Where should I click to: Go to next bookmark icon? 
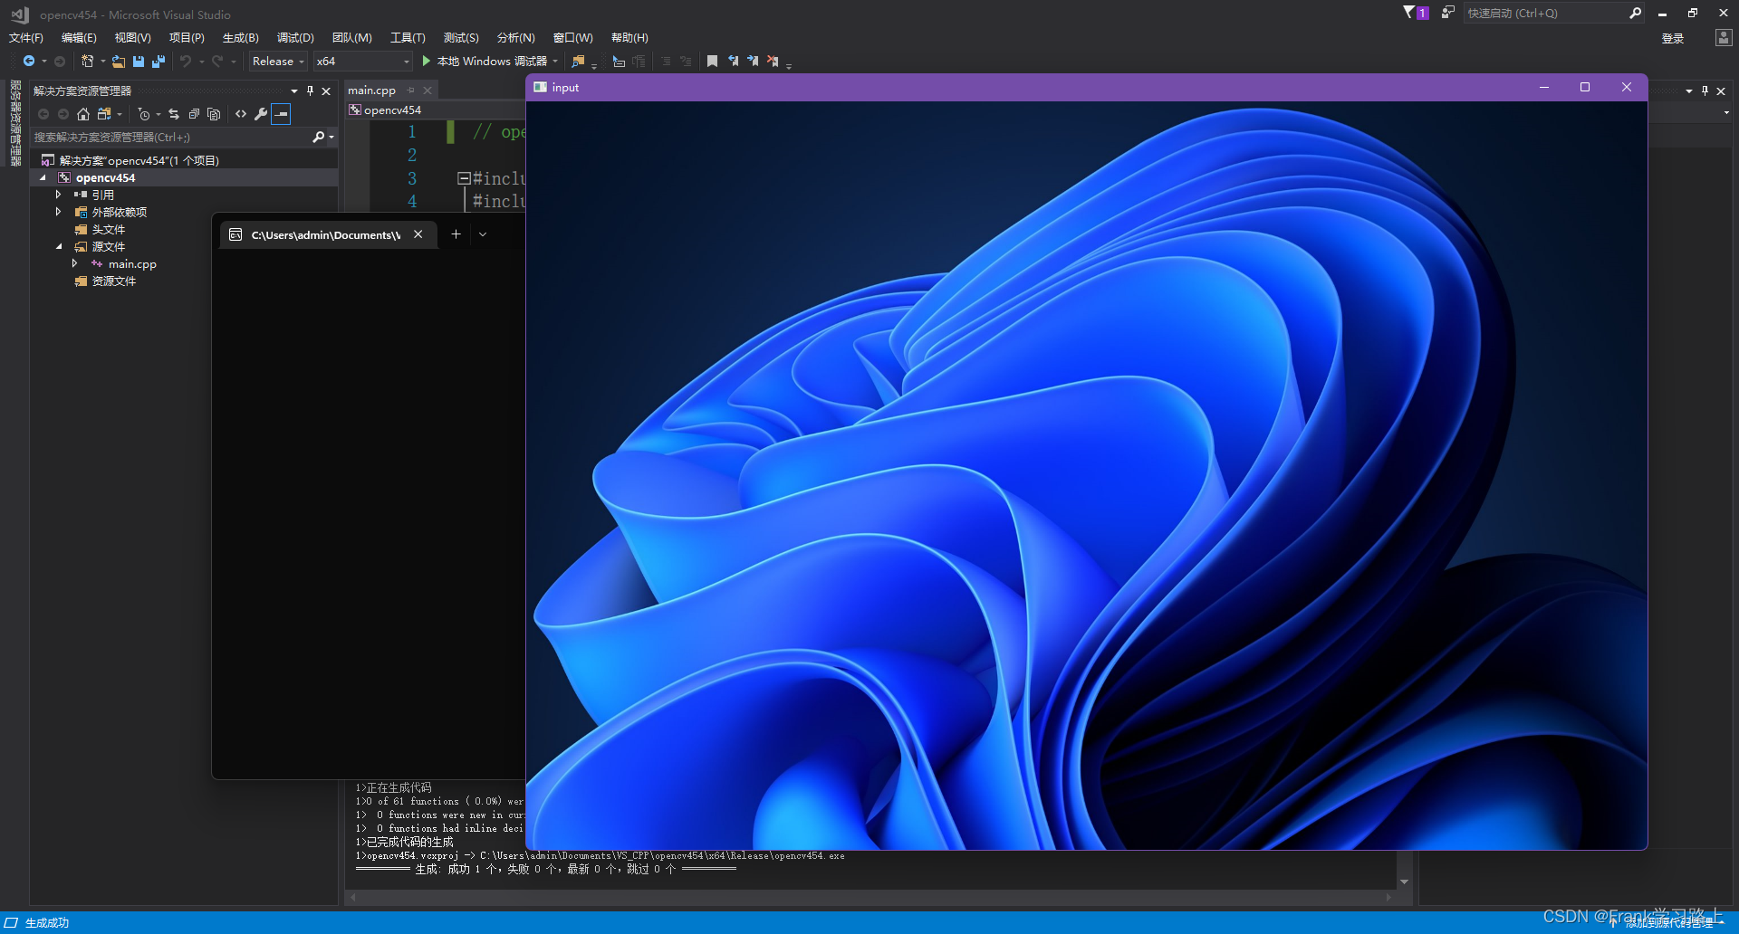tap(753, 62)
